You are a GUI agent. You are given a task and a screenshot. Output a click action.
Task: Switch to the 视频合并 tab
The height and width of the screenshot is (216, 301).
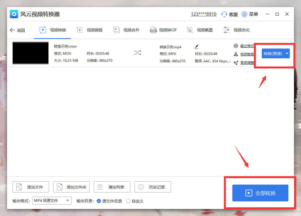click(x=126, y=30)
